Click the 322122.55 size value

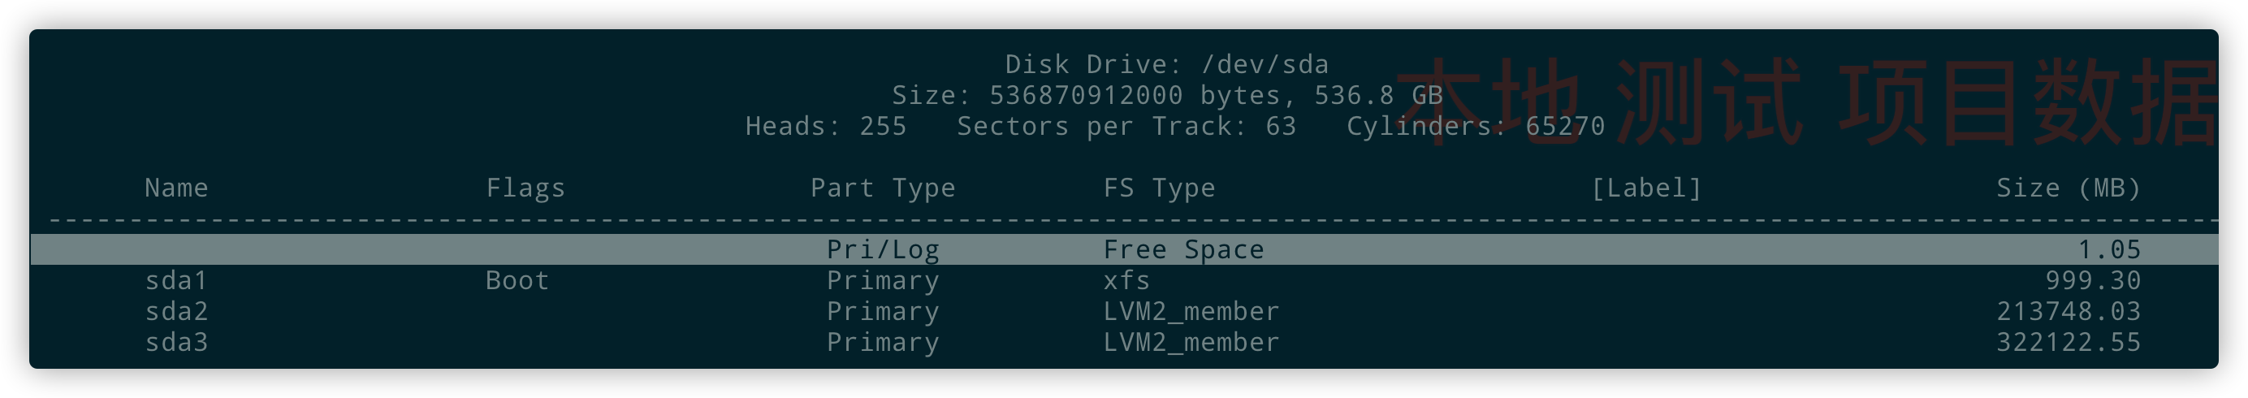pos(2069,342)
